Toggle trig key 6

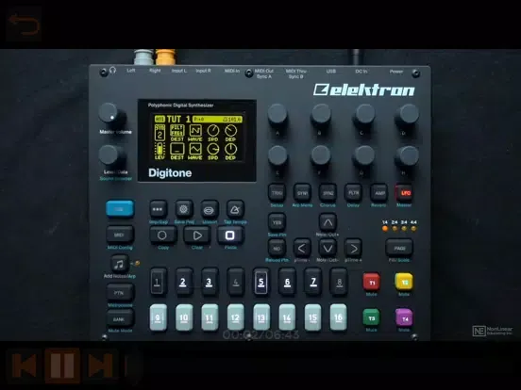click(x=287, y=283)
